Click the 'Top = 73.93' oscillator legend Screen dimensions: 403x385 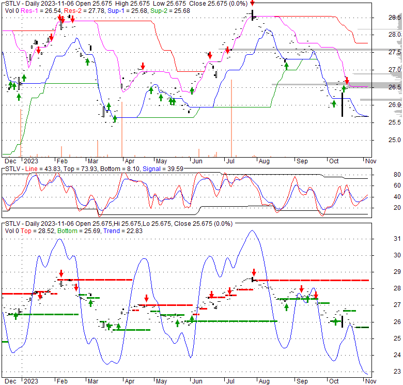81,169
